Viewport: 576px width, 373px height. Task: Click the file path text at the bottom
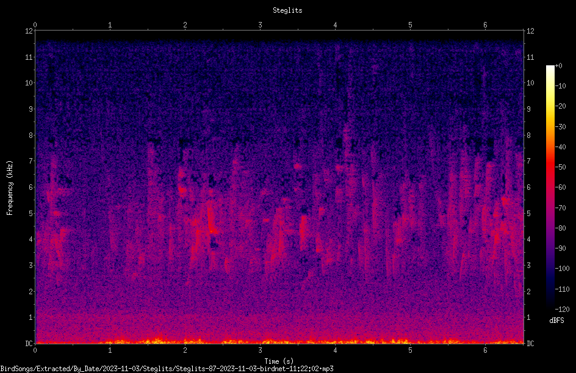pos(167,369)
